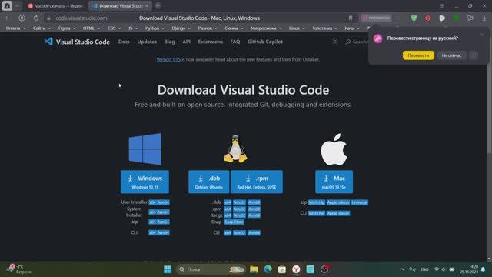Open the FAQ page
Image resolution: width=492 pixels, height=277 pixels.
tap(235, 42)
